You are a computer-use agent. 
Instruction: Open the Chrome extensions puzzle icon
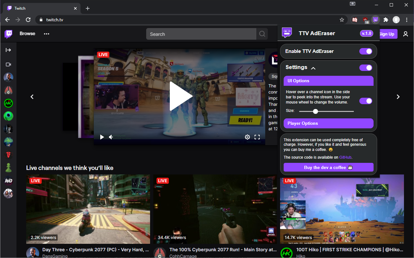tap(386, 20)
